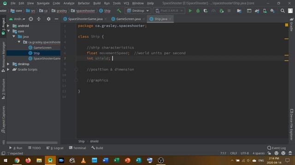Expand the desktop module node
This screenshot has width=295, height=165.
coord(8,64)
